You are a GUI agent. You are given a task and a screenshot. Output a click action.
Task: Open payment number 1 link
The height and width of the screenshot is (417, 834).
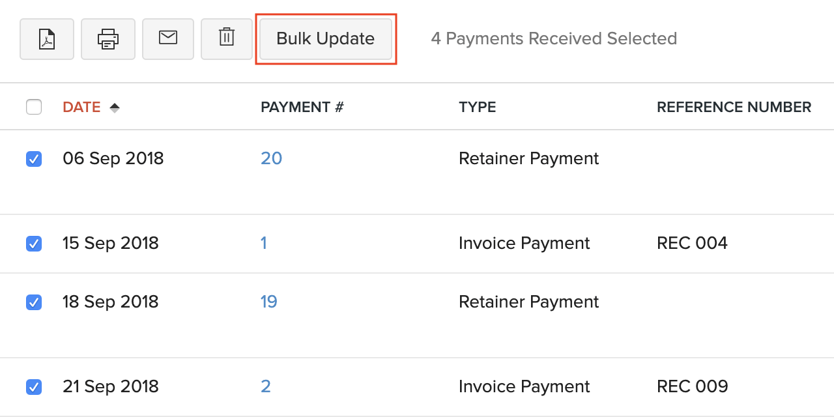pos(264,243)
